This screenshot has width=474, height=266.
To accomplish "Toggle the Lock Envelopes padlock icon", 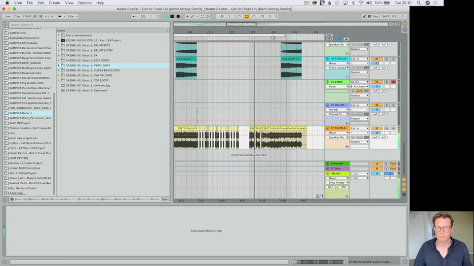I will coord(346,39).
